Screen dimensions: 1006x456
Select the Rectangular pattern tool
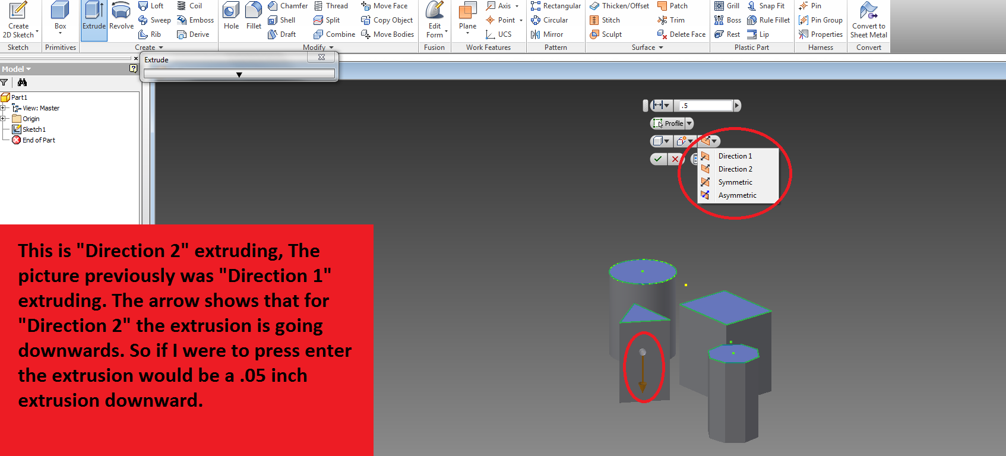(556, 6)
